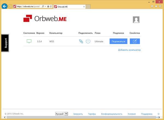
Task: Refresh the page with the reload icon
Action: pos(51,6)
